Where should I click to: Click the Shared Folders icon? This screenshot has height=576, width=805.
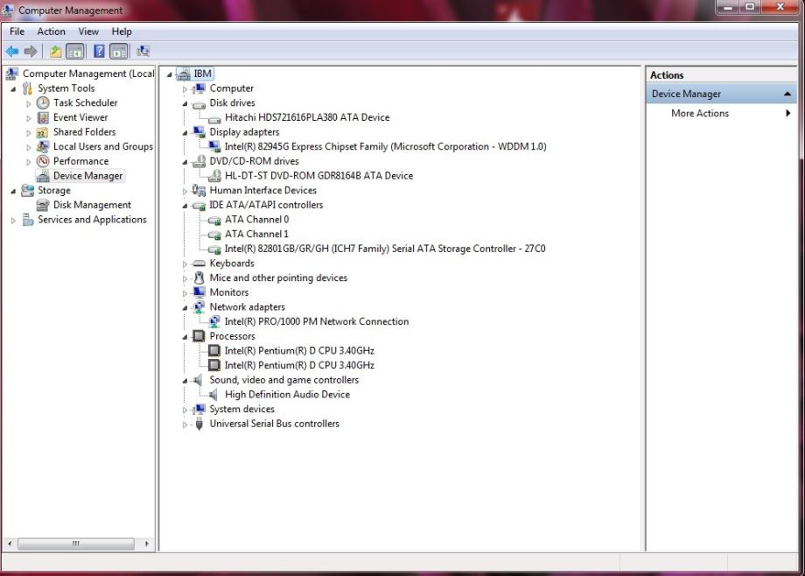[x=43, y=132]
